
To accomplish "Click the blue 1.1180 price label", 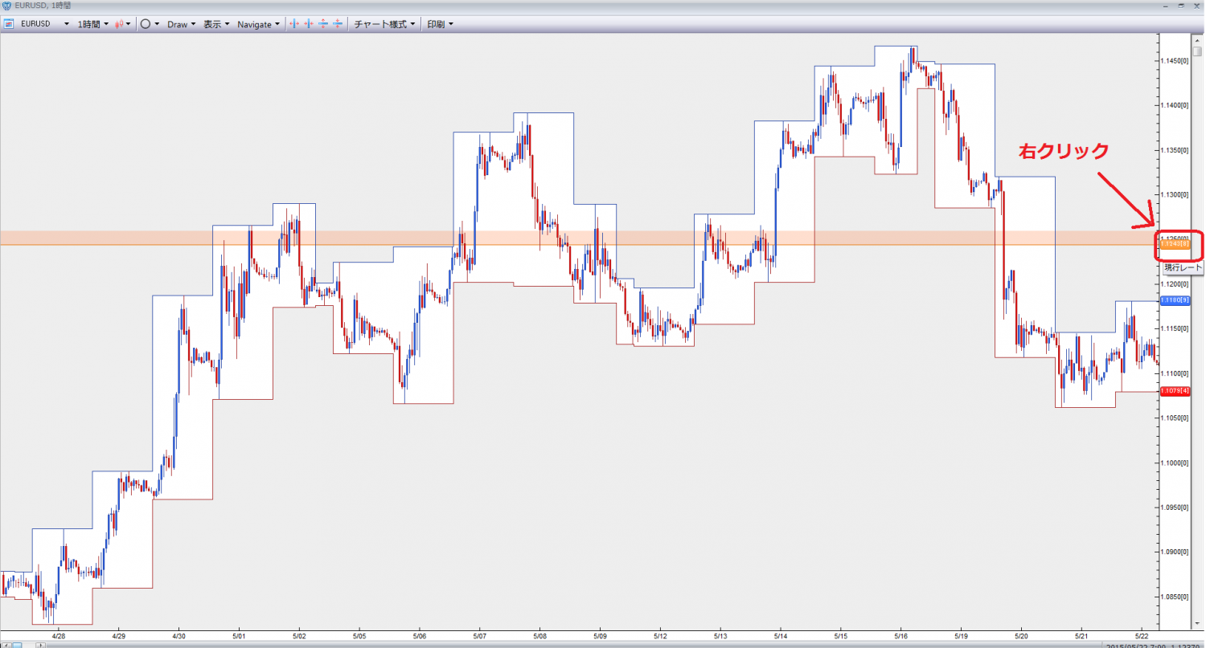I will (1174, 300).
